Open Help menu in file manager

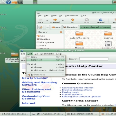click(x=83, y=16)
